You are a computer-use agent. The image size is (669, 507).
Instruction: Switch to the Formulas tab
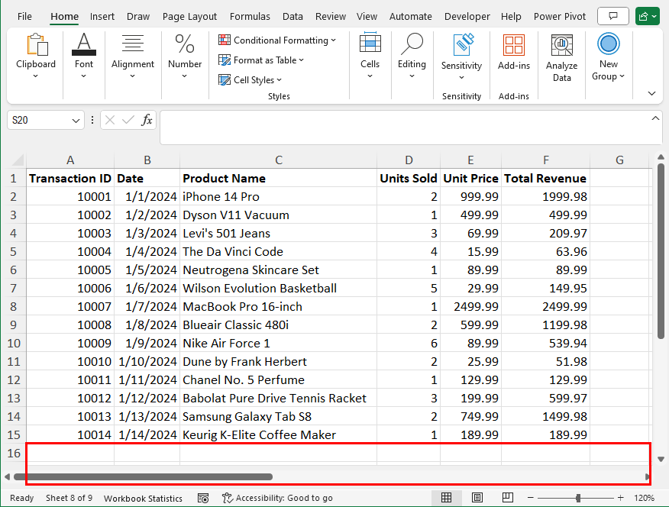click(x=250, y=16)
